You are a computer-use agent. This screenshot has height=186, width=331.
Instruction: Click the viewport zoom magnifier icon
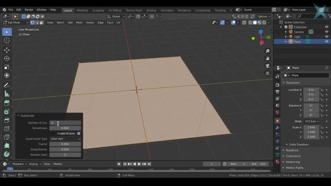point(267,51)
